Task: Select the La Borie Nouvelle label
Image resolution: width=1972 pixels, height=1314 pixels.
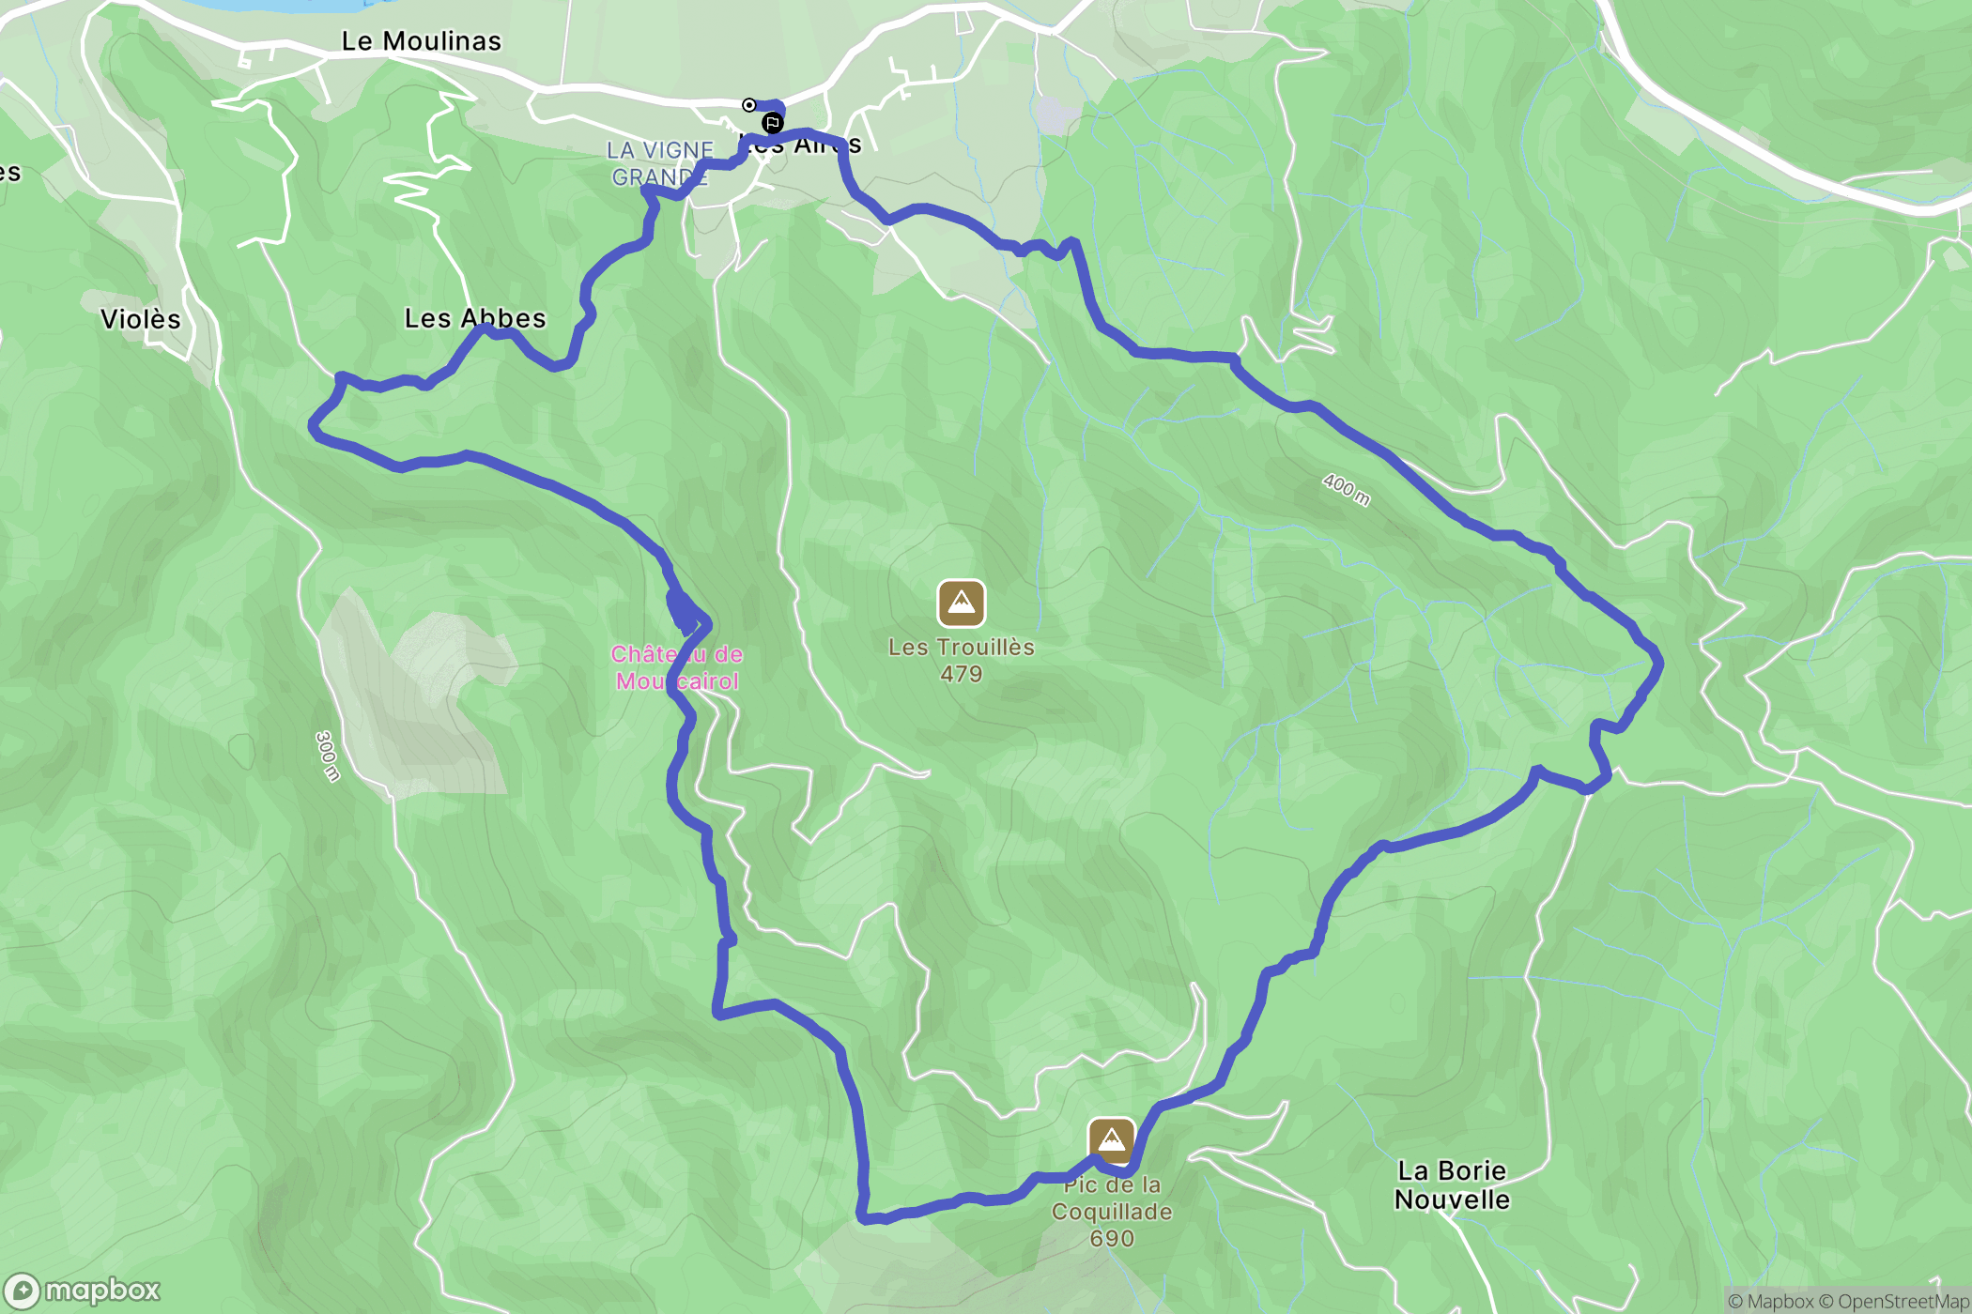Action: point(1453,1185)
